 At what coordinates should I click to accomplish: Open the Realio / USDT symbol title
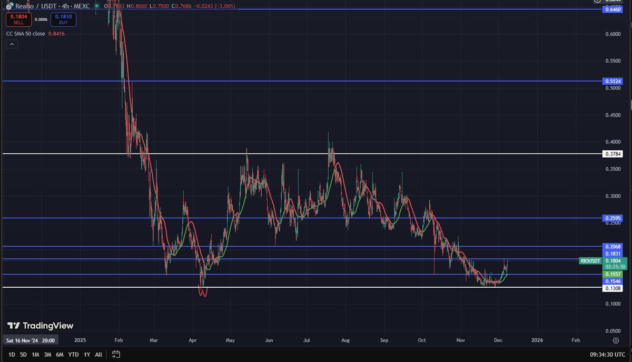click(x=53, y=6)
